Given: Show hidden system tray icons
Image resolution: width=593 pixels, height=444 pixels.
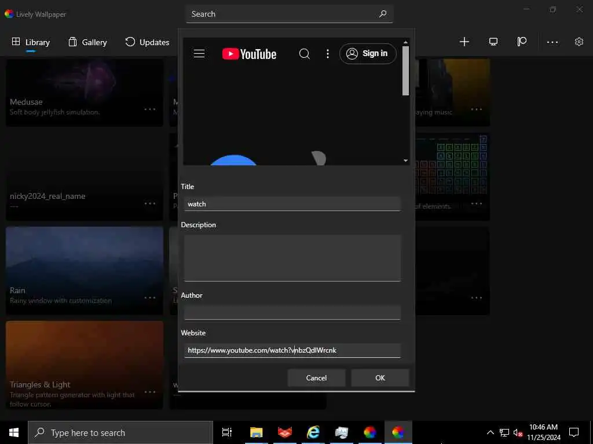Looking at the screenshot, I should (490, 432).
